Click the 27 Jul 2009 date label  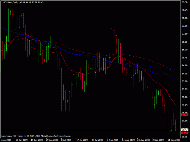click(x=97, y=140)
